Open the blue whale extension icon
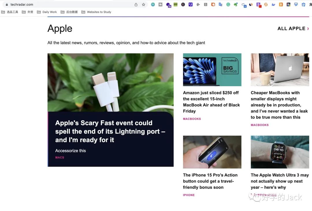Image resolution: width=312 pixels, height=211 pixels. [273, 4]
